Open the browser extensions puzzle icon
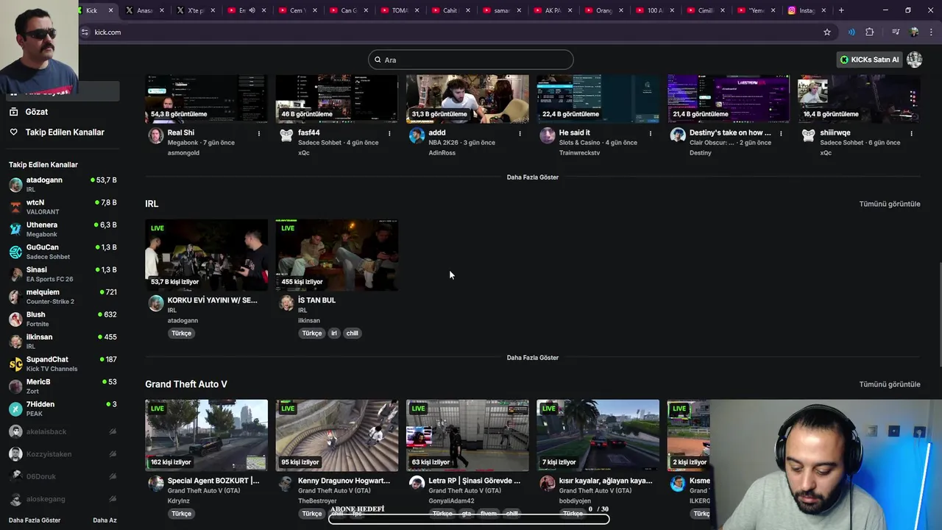Image resolution: width=942 pixels, height=530 pixels. tap(870, 32)
